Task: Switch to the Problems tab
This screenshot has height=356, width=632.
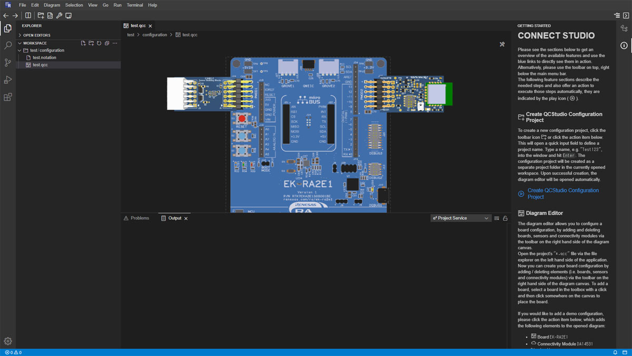Action: [136, 218]
